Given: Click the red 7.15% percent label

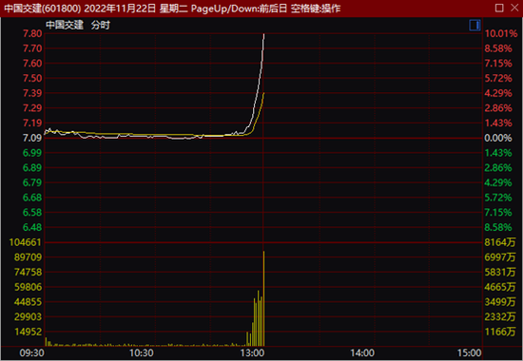Looking at the screenshot, I should (498, 64).
